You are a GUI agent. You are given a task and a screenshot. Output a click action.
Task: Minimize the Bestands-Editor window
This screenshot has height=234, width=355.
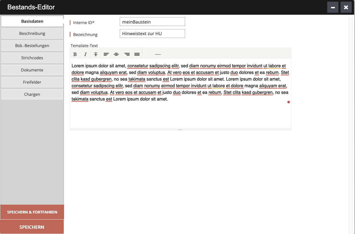pyautogui.click(x=333, y=7)
